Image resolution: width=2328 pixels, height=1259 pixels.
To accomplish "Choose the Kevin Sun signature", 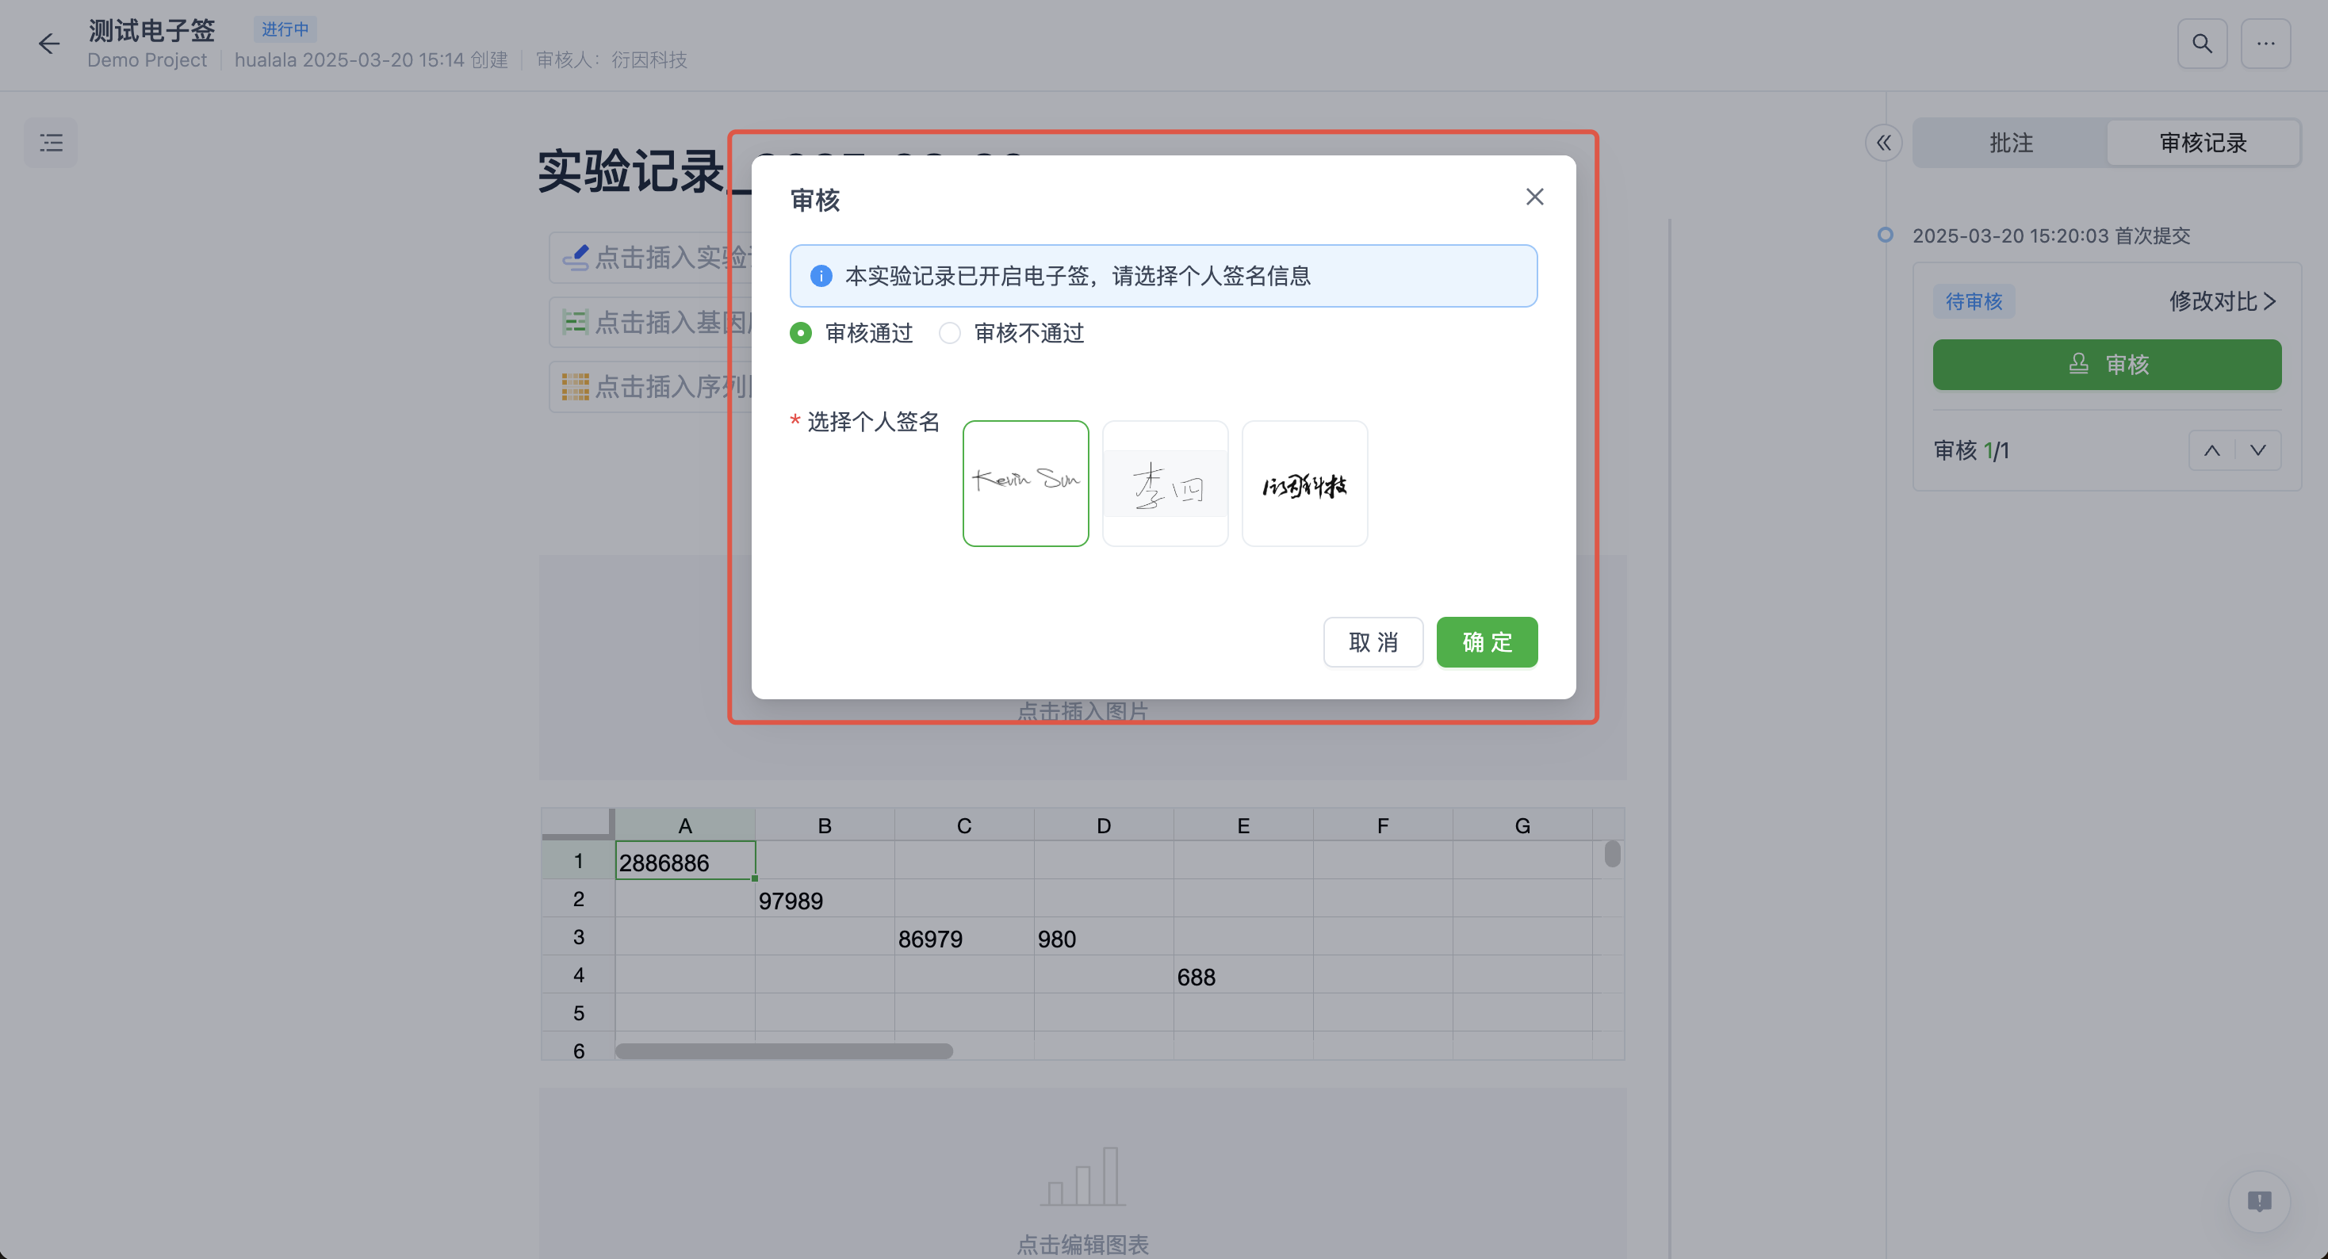I will (x=1024, y=483).
